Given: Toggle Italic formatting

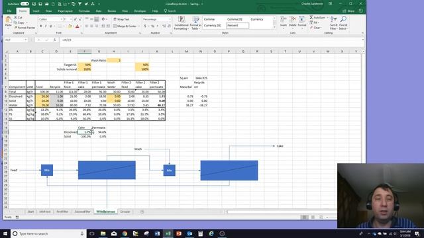Looking at the screenshot, I should pos(46,26).
